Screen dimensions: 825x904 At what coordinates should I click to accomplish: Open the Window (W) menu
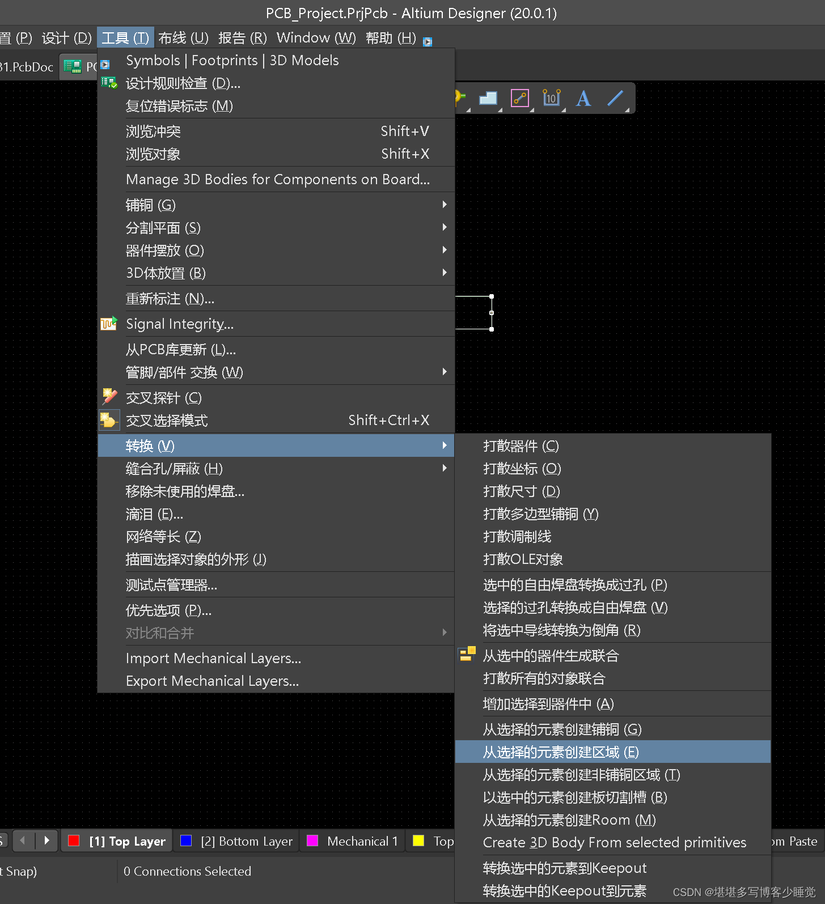[316, 38]
